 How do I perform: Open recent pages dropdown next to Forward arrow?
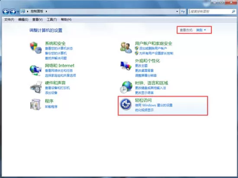(18, 12)
